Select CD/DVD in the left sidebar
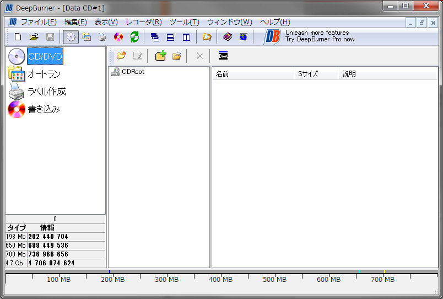 pyautogui.click(x=45, y=56)
